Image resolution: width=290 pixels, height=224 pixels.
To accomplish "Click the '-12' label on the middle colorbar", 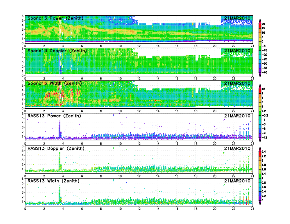I will 264,138.
